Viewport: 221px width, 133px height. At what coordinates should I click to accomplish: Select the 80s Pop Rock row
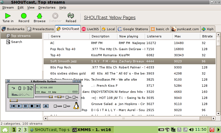(x=130, y=67)
